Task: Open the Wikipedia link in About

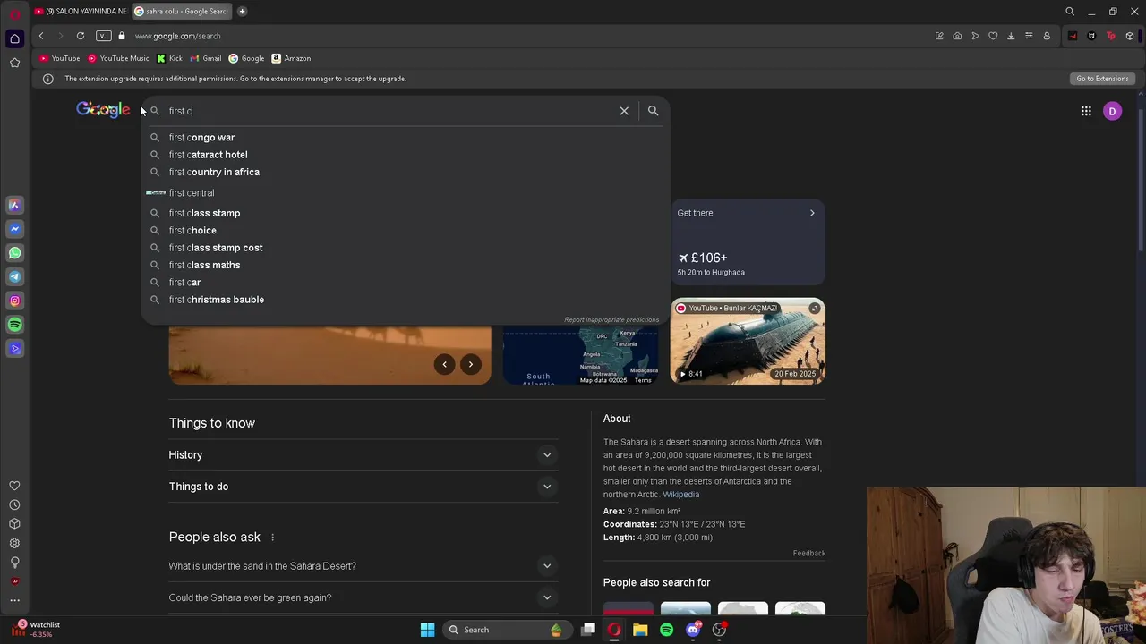Action: click(680, 495)
